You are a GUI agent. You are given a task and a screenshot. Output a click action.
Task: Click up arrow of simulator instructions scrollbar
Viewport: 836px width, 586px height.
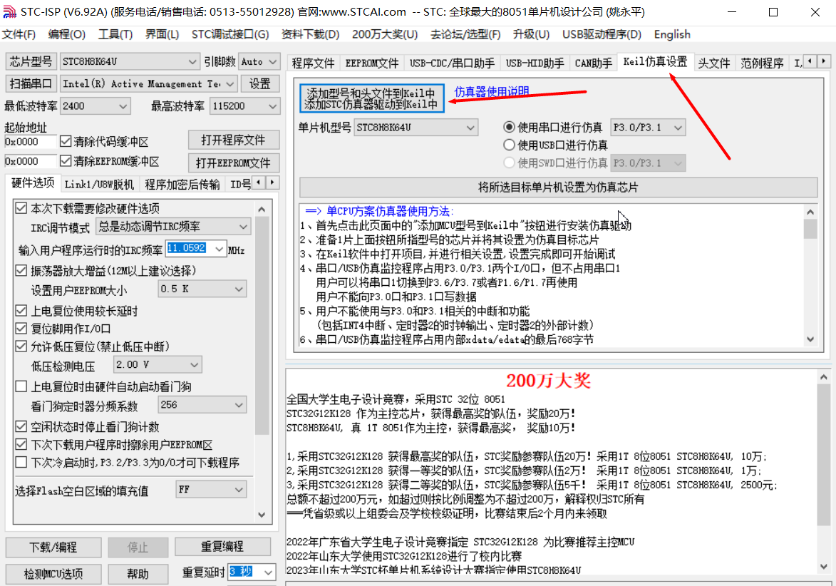click(810, 211)
